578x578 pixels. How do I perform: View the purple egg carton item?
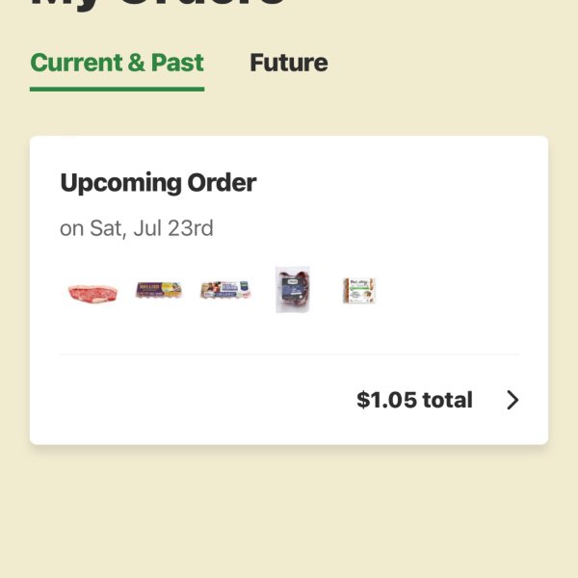pos(159,290)
